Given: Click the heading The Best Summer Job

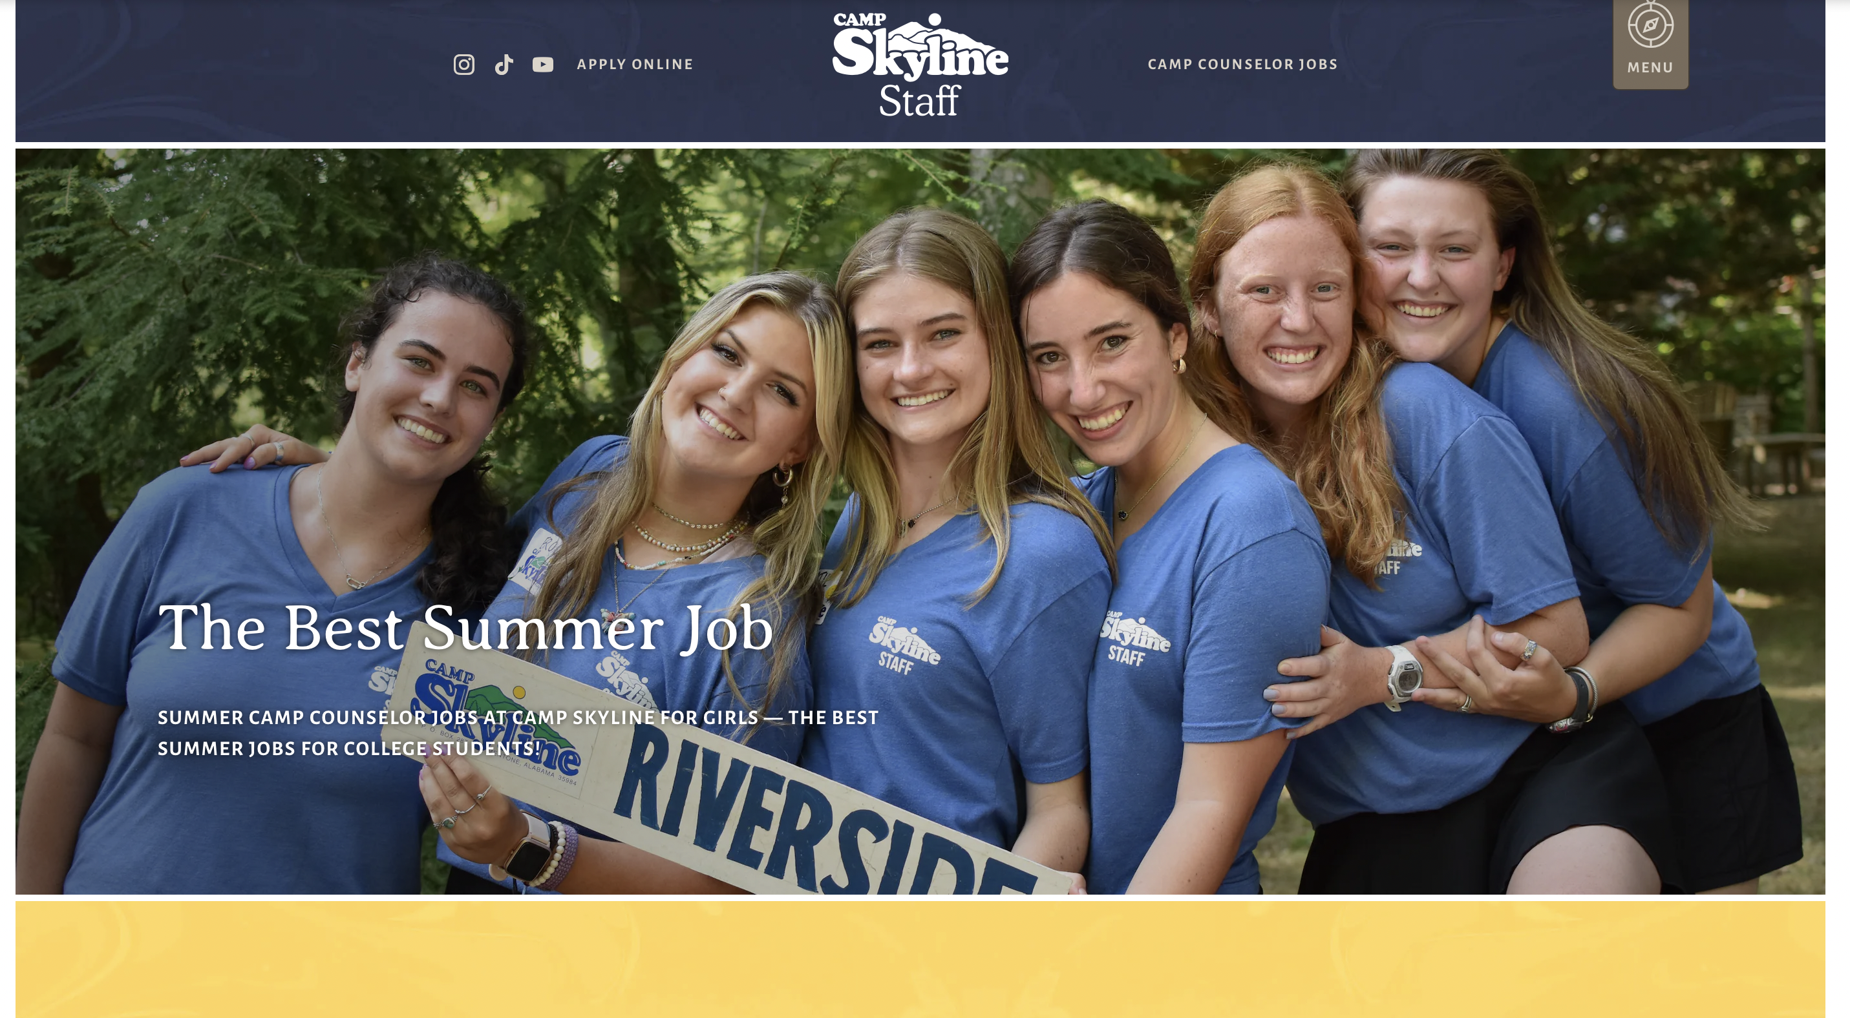Looking at the screenshot, I should coord(465,628).
